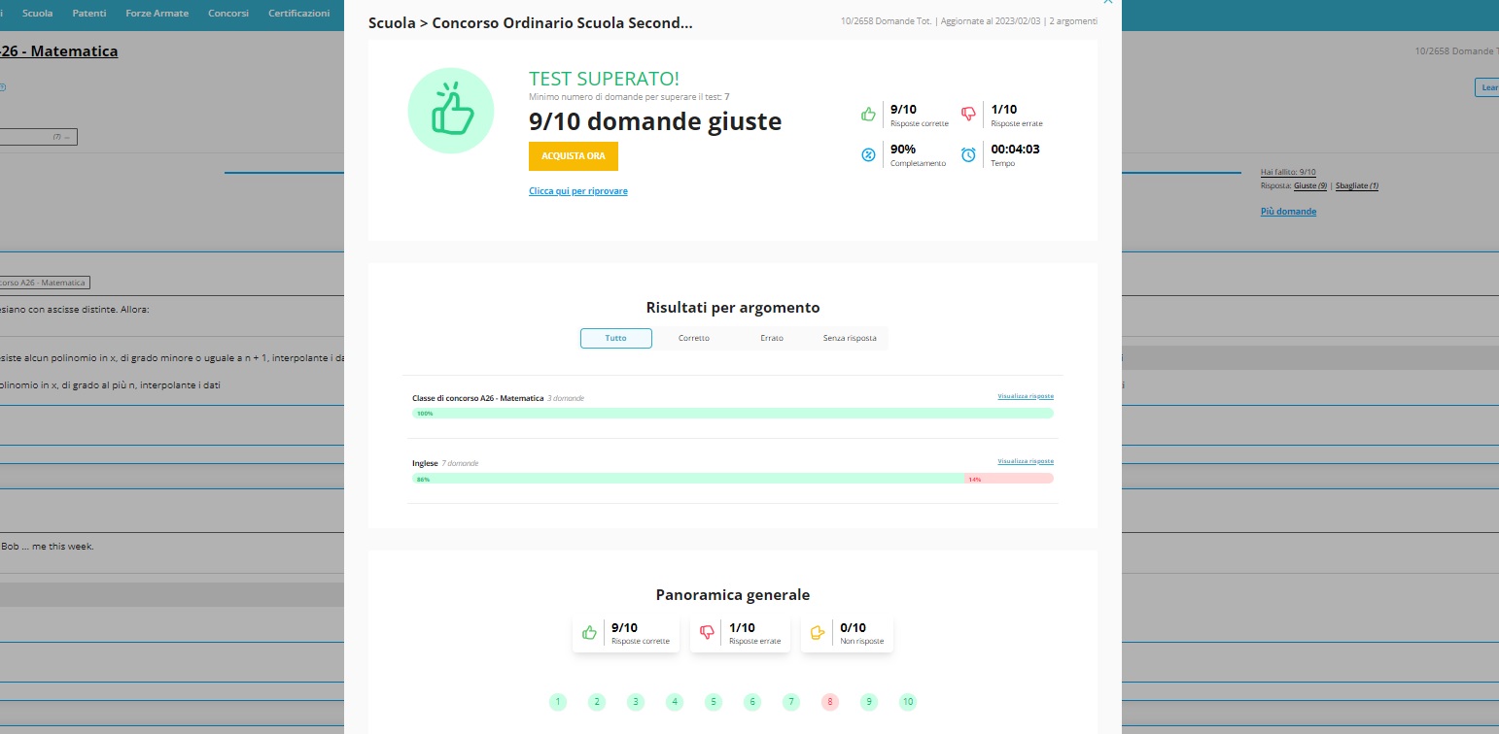Screen dimensions: 1499x734
Task: Select the red question circle number 8
Action: [x=829, y=701]
